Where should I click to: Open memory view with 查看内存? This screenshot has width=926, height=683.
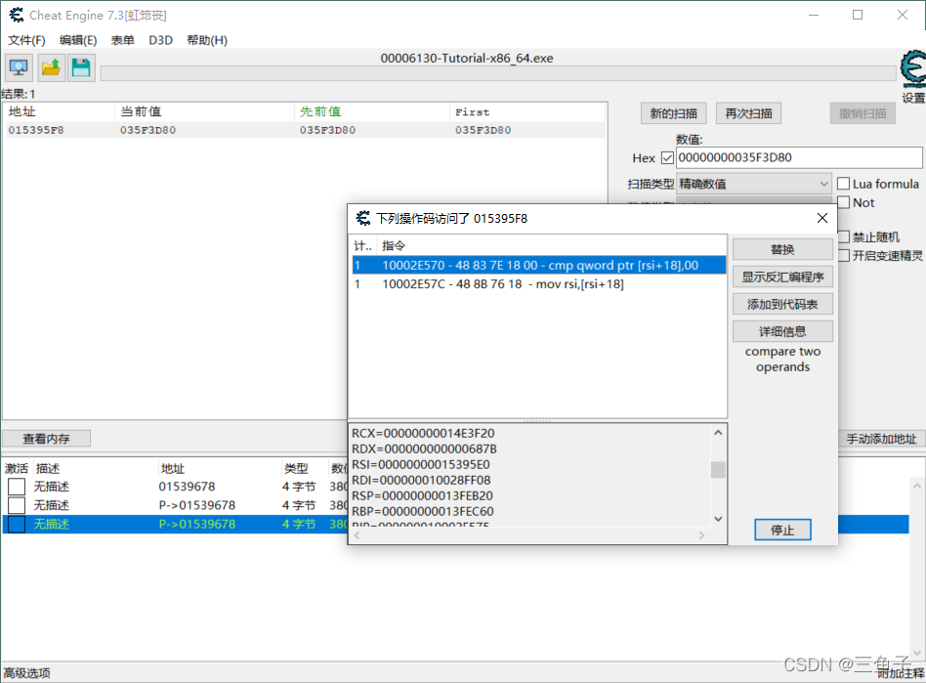tap(46, 439)
